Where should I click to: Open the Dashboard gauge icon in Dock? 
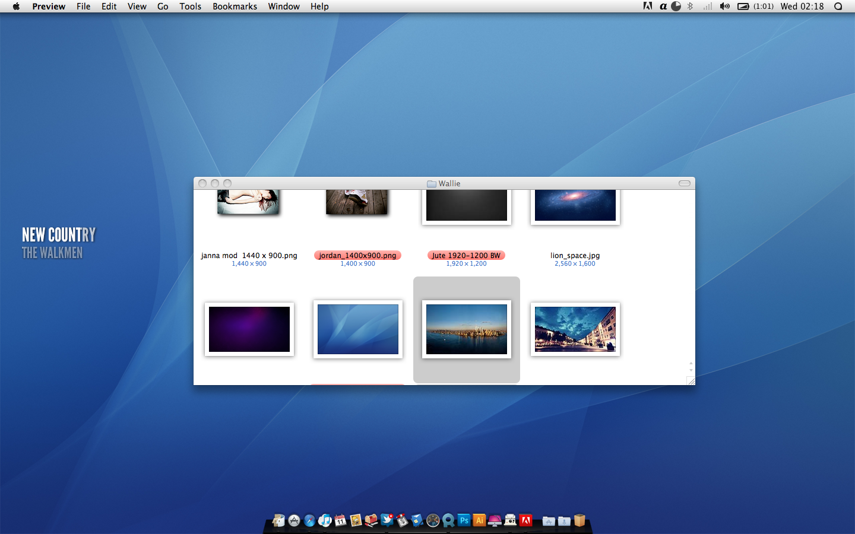433,520
